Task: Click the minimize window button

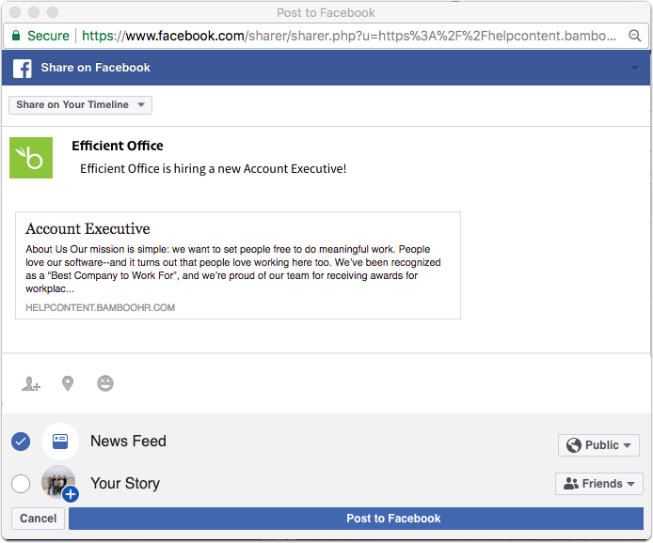Action: coord(34,12)
